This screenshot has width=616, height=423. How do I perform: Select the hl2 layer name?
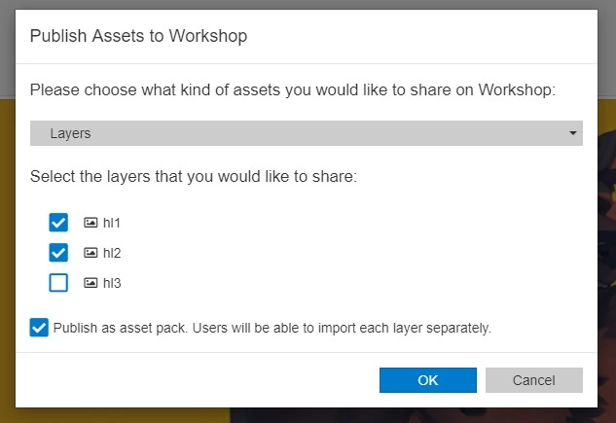111,253
